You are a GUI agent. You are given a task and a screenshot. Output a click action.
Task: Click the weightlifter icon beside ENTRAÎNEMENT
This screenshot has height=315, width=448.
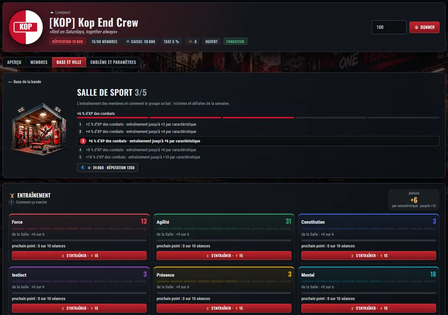click(12, 195)
